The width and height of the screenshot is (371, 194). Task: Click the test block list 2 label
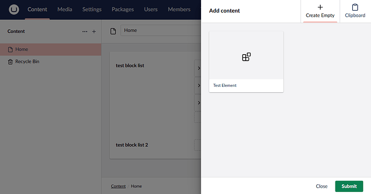pyautogui.click(x=132, y=145)
